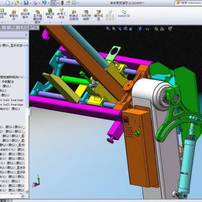Expand the 装配体特征 dropdown arrow
The image size is (202, 202).
pos(49,22)
